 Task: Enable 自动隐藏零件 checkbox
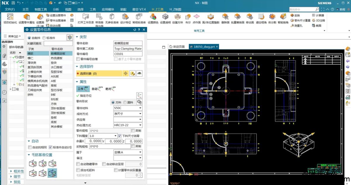(78, 164)
